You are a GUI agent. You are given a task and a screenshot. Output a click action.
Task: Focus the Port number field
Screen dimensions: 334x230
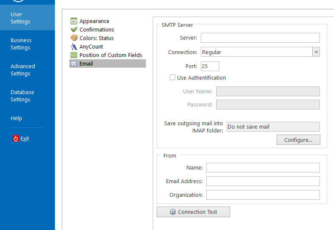click(210, 66)
